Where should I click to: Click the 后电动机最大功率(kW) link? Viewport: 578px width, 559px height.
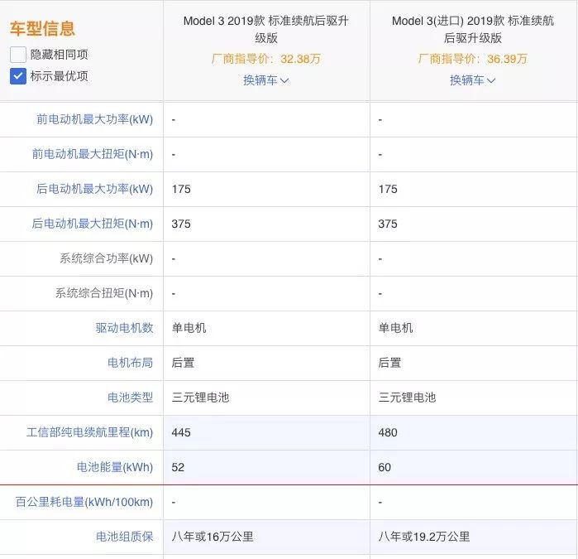point(95,189)
